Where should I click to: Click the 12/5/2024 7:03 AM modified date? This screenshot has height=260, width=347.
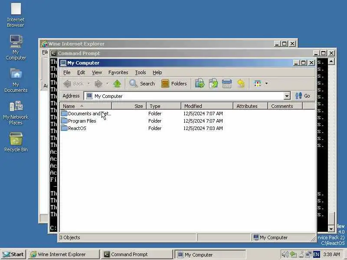pos(203,128)
